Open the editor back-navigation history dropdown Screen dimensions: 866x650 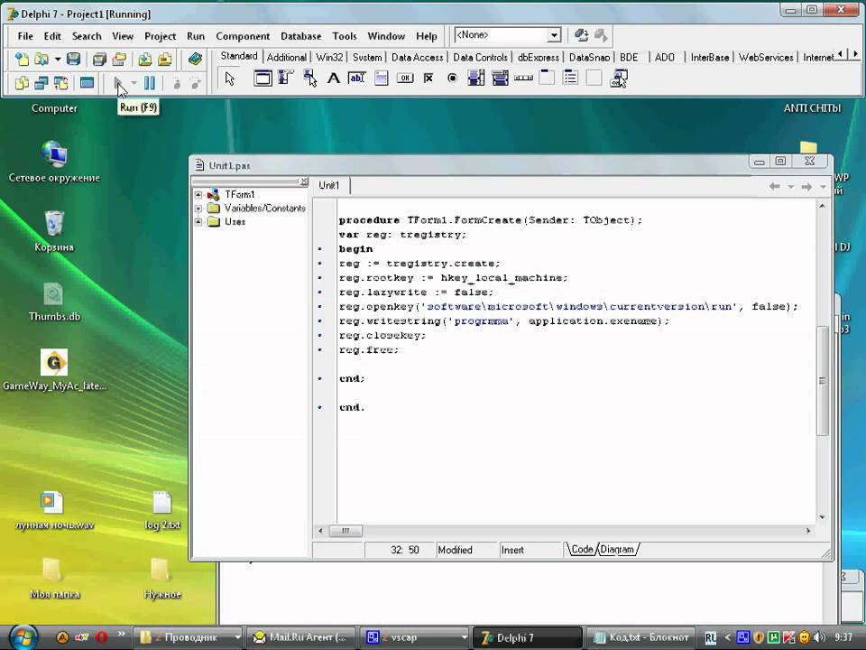coord(791,187)
